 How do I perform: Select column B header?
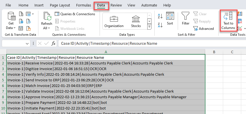coord(214,52)
